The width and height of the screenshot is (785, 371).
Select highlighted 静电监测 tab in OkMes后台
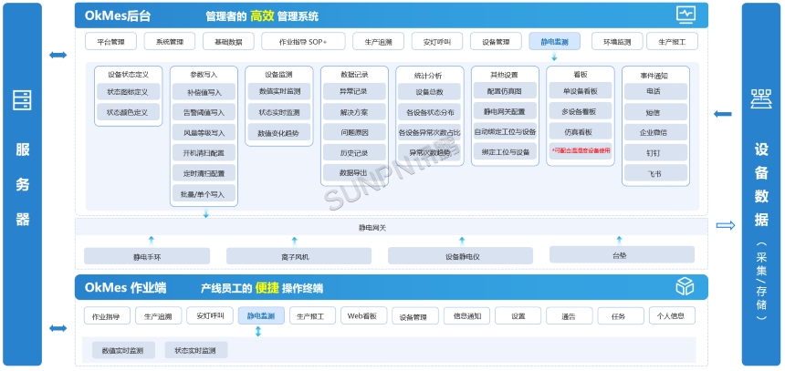(555, 42)
